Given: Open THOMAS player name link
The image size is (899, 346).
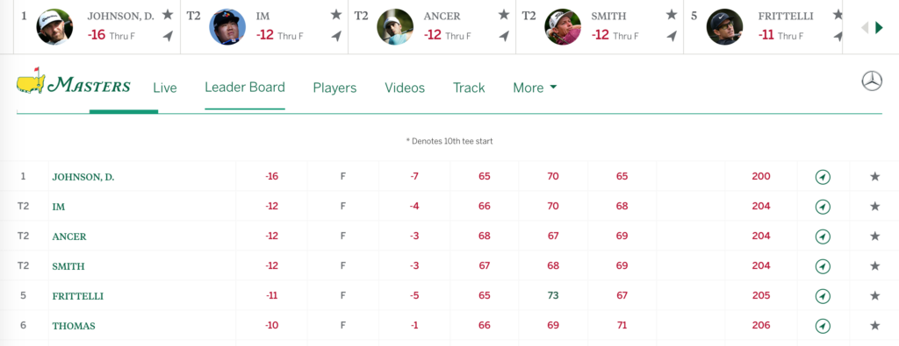Looking at the screenshot, I should point(74,326).
